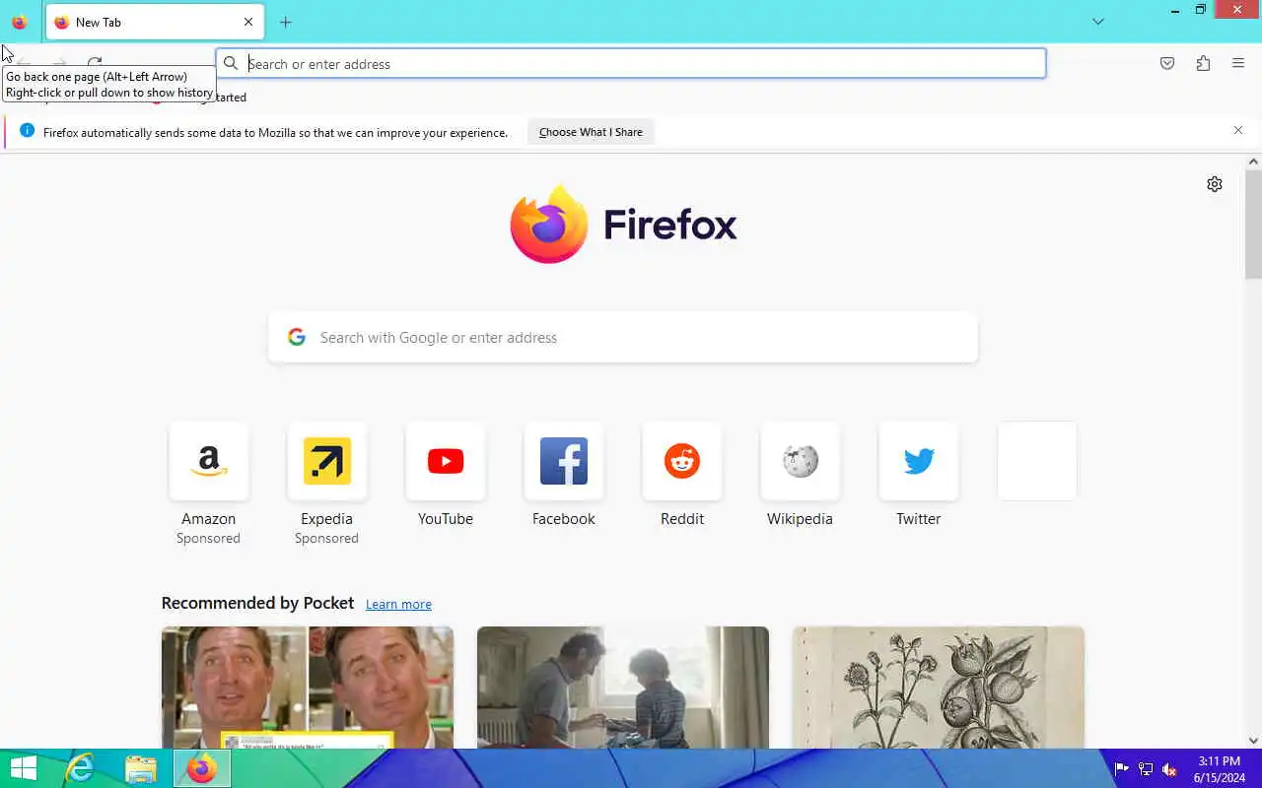Viewport: 1262px width, 788px height.
Task: Open the Extensions puzzle icon
Action: (x=1203, y=63)
